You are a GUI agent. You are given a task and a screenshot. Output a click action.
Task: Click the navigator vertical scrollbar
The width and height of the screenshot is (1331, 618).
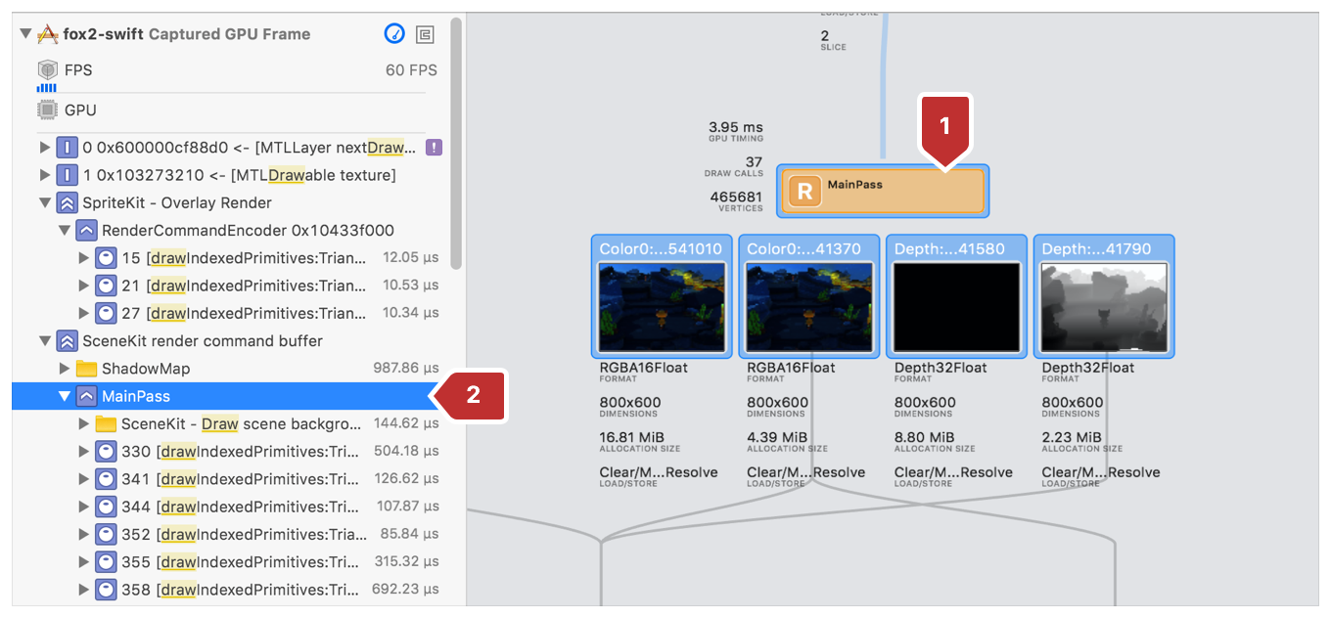(x=456, y=147)
